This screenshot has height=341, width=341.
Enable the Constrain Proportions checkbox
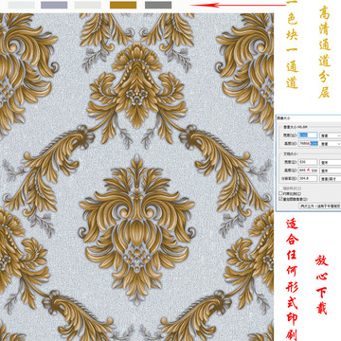280,193
